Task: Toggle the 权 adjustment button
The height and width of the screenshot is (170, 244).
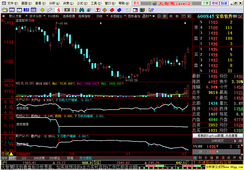Action: coord(165,16)
